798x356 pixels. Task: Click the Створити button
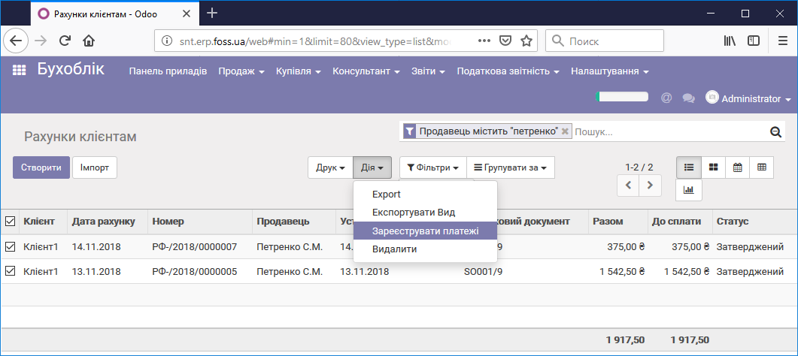[41, 167]
